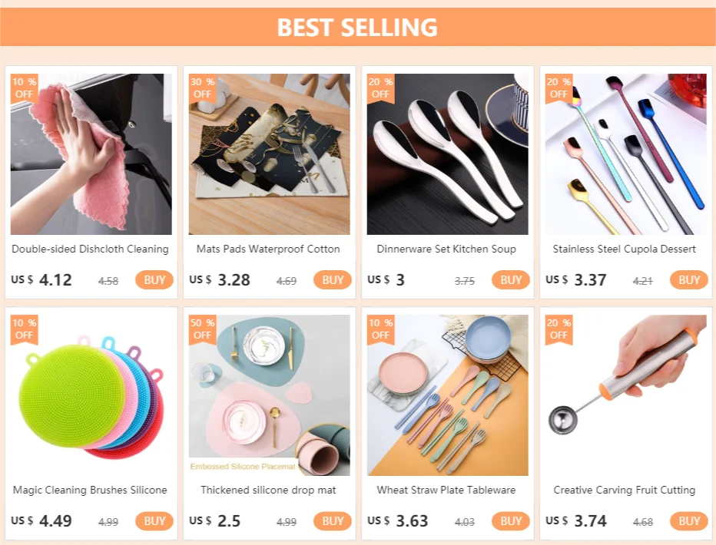
Task: Open the black gold placemat image
Action: pos(270,154)
